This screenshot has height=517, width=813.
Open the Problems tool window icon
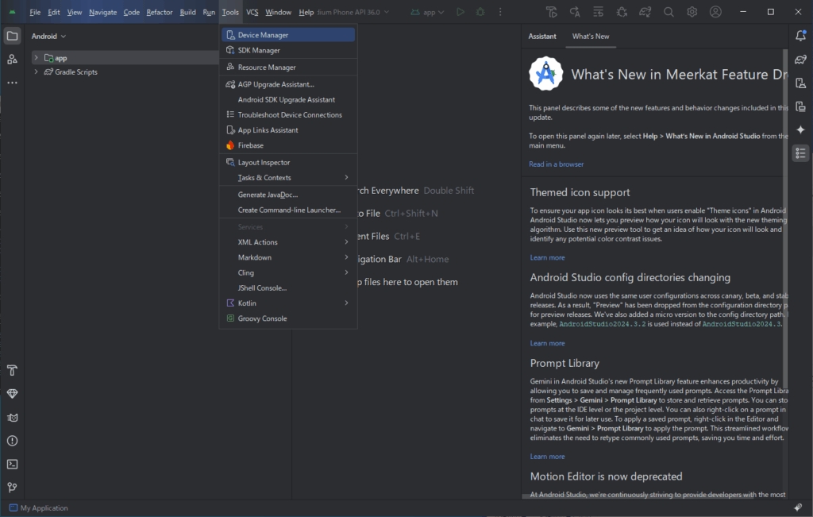pyautogui.click(x=13, y=441)
